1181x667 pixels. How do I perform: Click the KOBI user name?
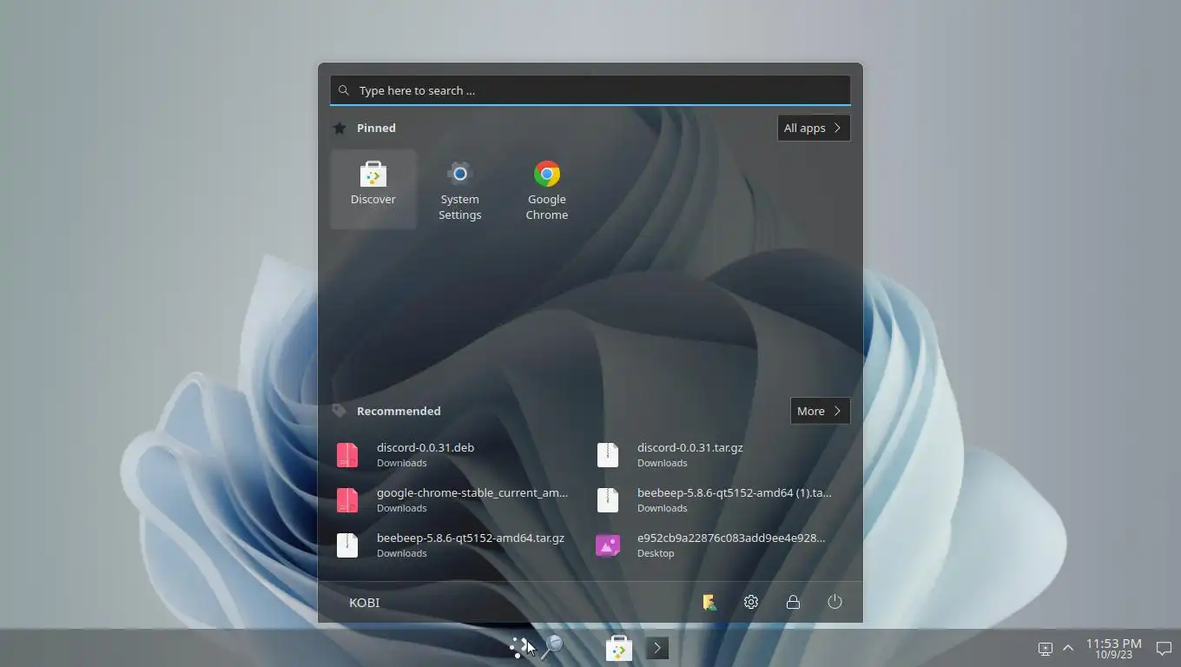point(364,602)
